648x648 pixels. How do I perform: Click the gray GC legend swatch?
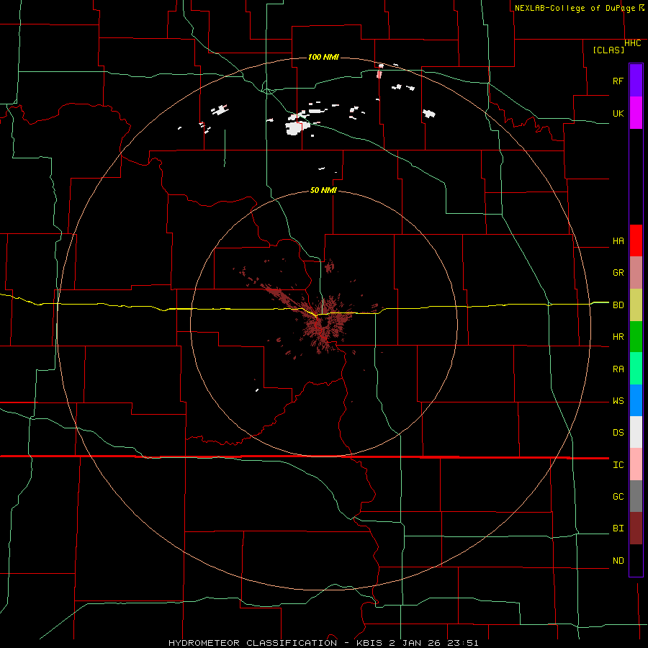(636, 496)
